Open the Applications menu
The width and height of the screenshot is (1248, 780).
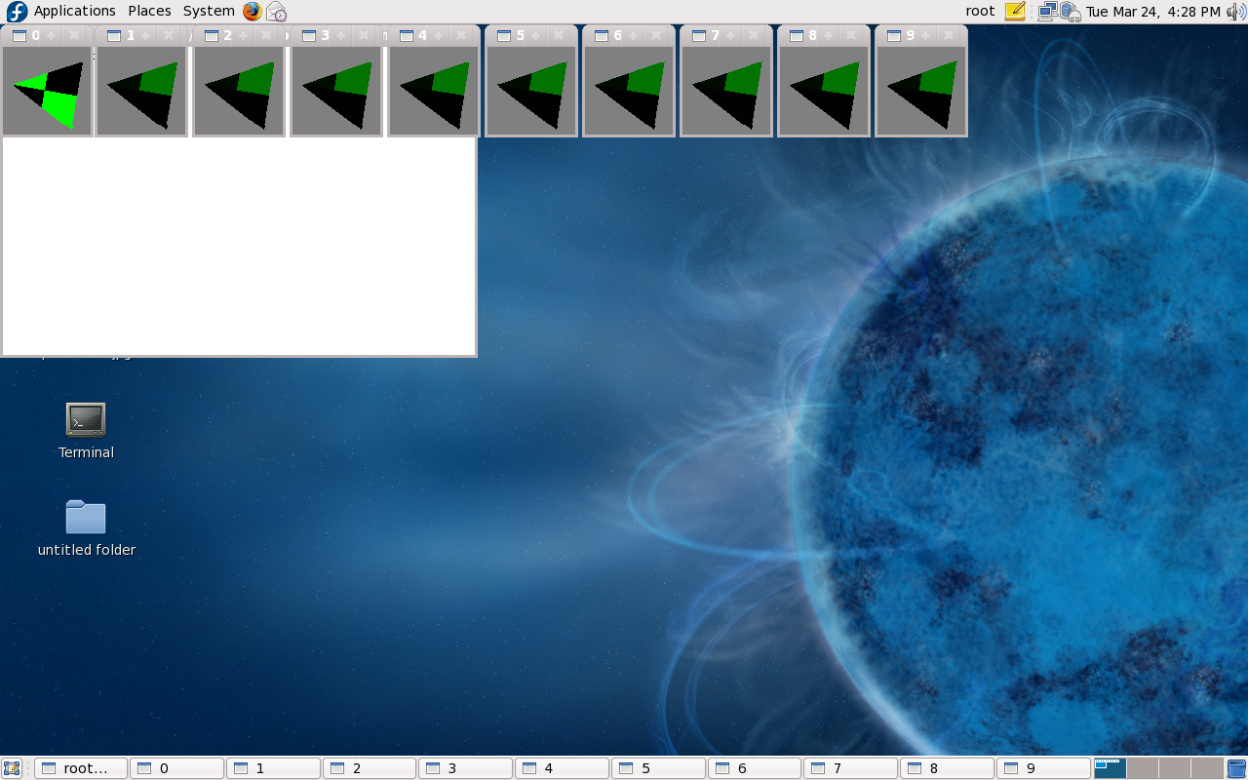(x=74, y=11)
